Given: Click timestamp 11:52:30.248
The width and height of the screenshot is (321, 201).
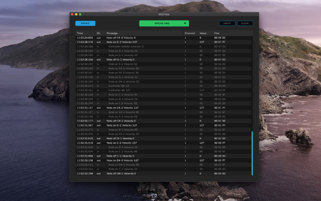Looking at the screenshot, I should [x=85, y=95].
